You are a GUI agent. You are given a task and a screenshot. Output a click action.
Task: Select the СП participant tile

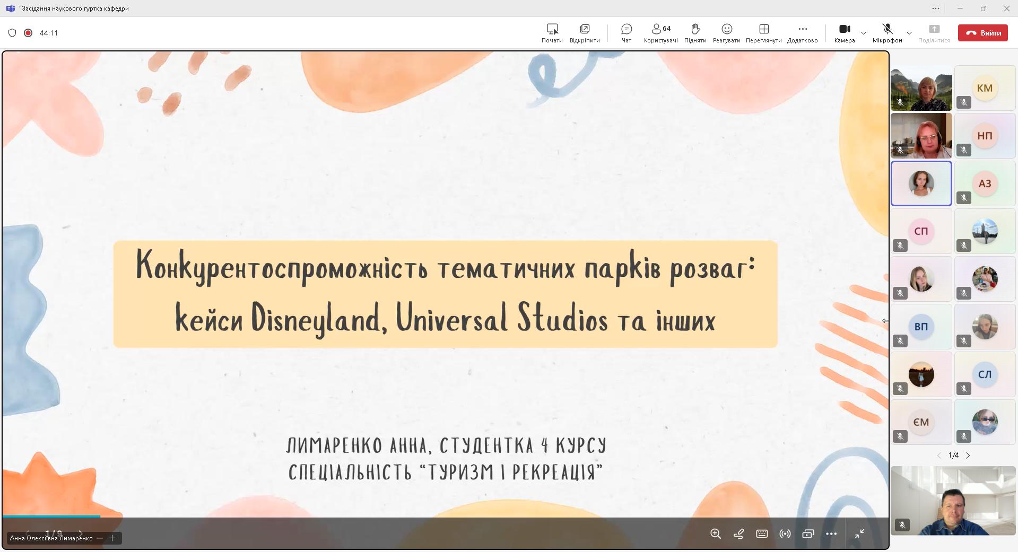tap(921, 231)
